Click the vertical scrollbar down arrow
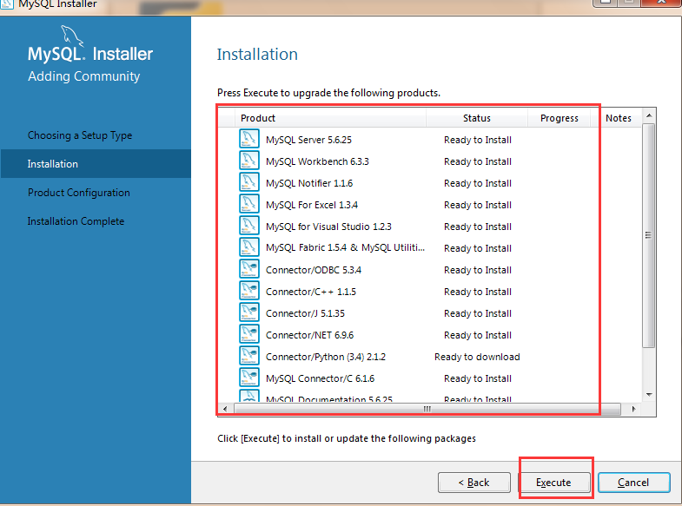 click(649, 395)
